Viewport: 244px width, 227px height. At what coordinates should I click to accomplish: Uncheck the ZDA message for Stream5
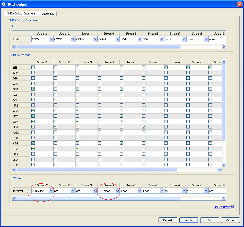tap(121, 148)
